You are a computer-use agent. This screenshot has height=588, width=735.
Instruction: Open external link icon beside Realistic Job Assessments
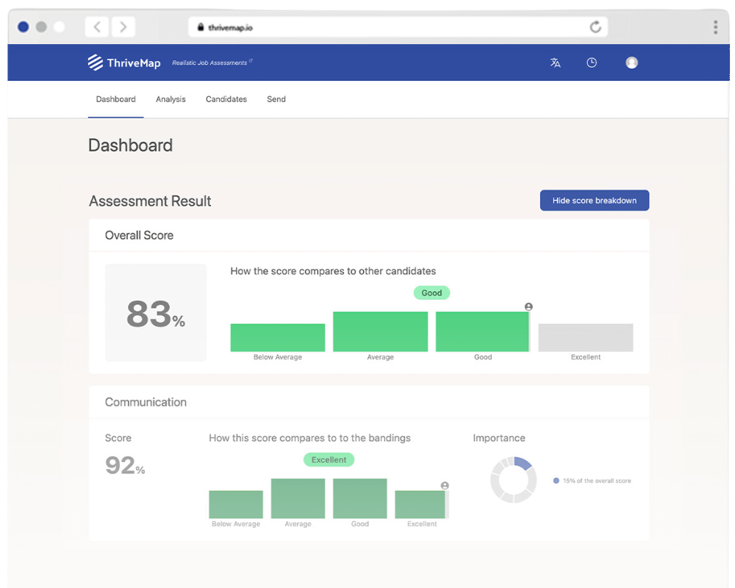251,60
